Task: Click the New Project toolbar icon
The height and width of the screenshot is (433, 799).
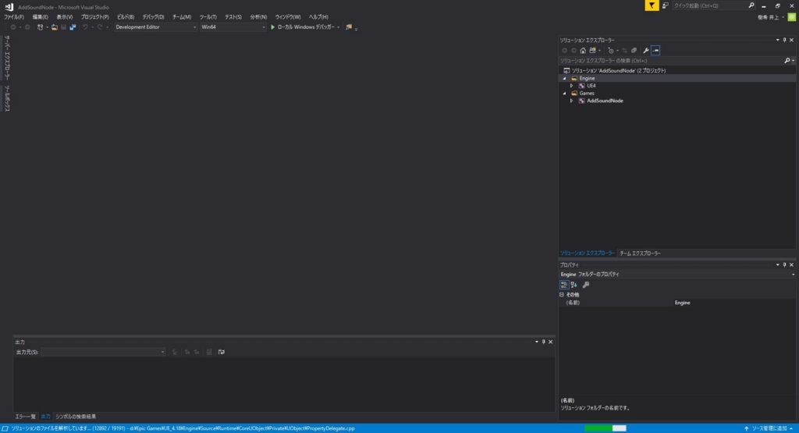Action: 40,27
